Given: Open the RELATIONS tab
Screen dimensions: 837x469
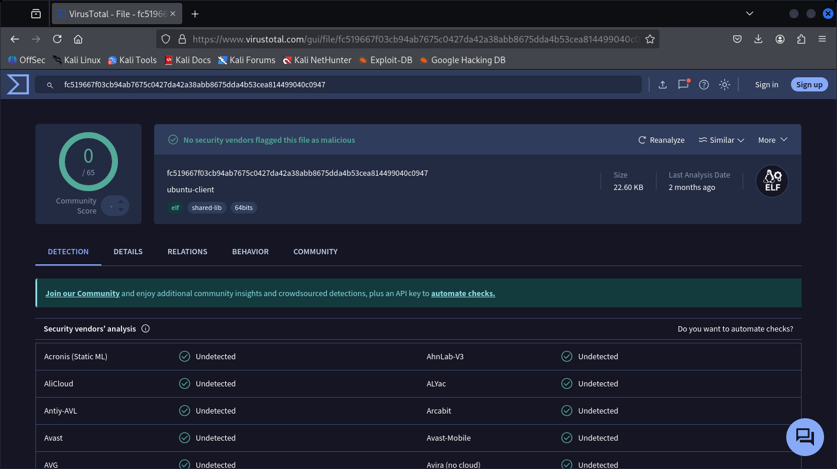Looking at the screenshot, I should tap(188, 251).
